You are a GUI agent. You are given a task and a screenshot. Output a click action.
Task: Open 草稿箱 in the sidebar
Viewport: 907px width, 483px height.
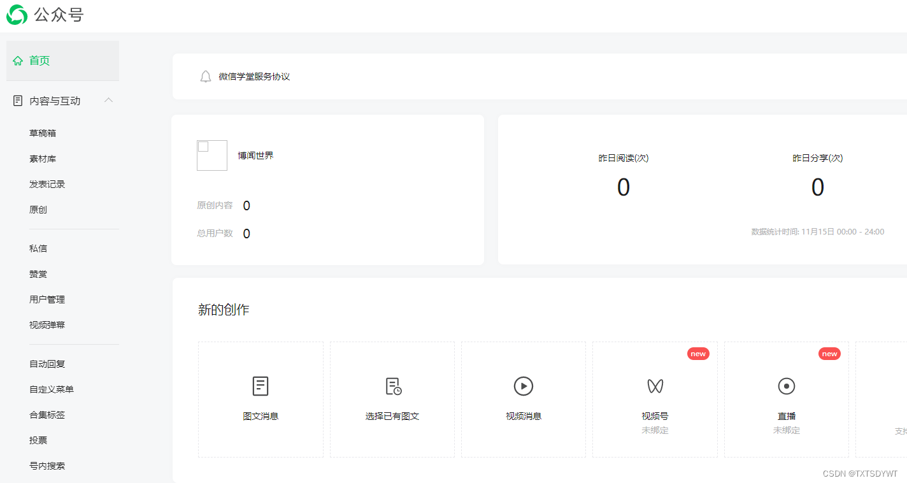(43, 133)
